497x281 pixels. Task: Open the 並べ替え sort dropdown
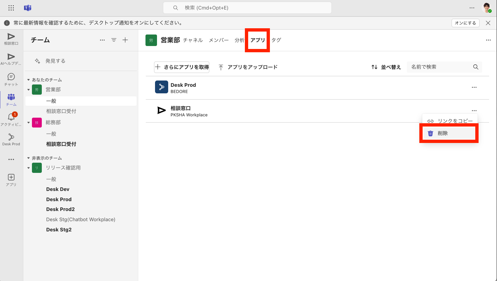386,67
